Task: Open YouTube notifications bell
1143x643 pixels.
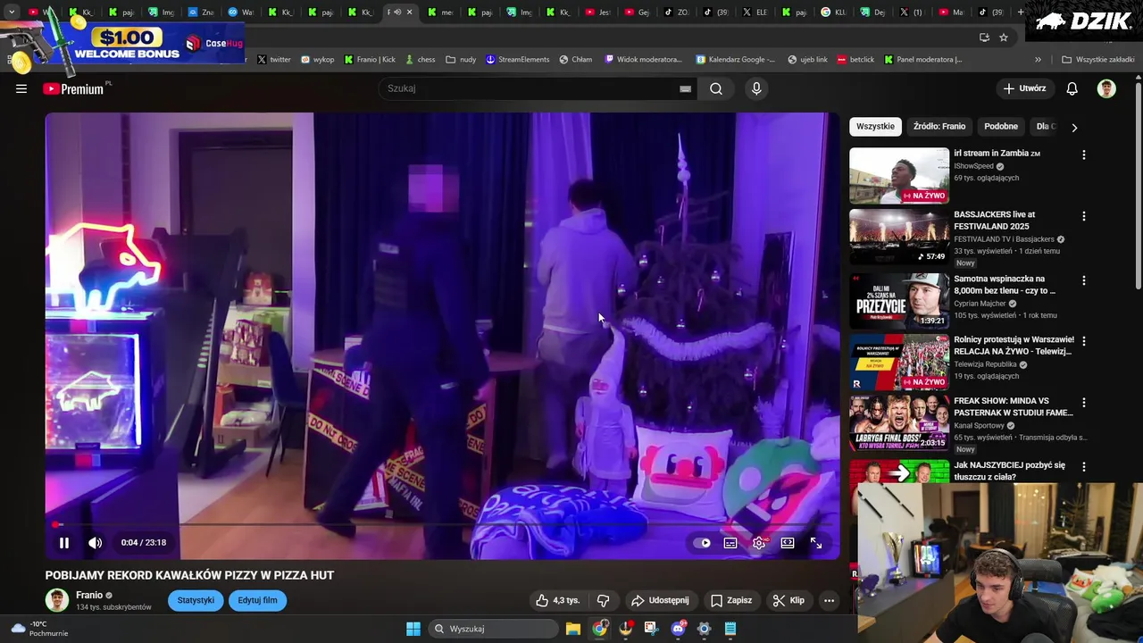Action: coord(1072,88)
